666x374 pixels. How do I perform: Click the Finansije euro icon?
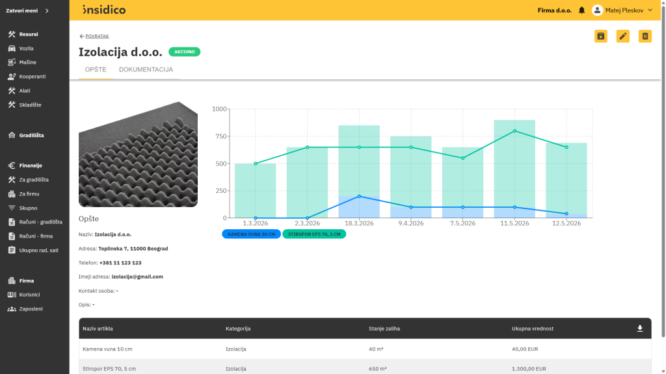pos(12,166)
